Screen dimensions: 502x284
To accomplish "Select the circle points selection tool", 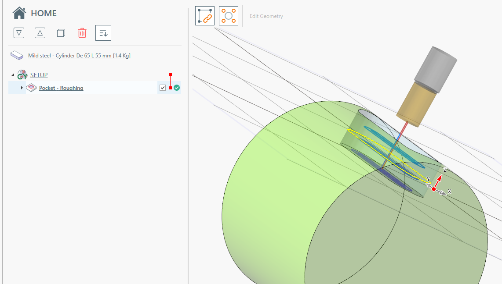I will pos(229,16).
